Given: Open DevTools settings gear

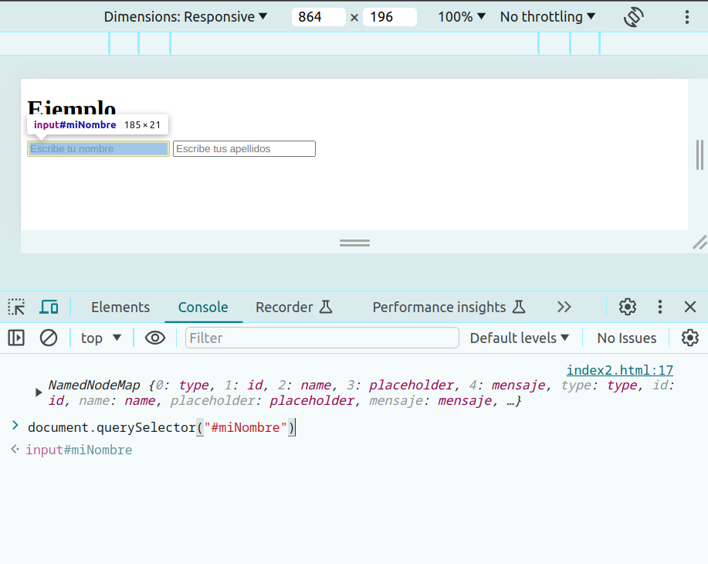Looking at the screenshot, I should point(628,307).
